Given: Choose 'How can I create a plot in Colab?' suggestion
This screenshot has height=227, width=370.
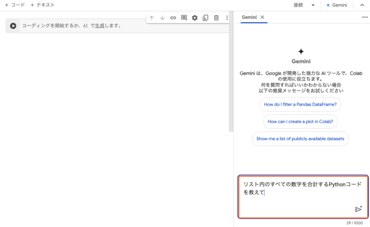Looking at the screenshot, I should 300,121.
